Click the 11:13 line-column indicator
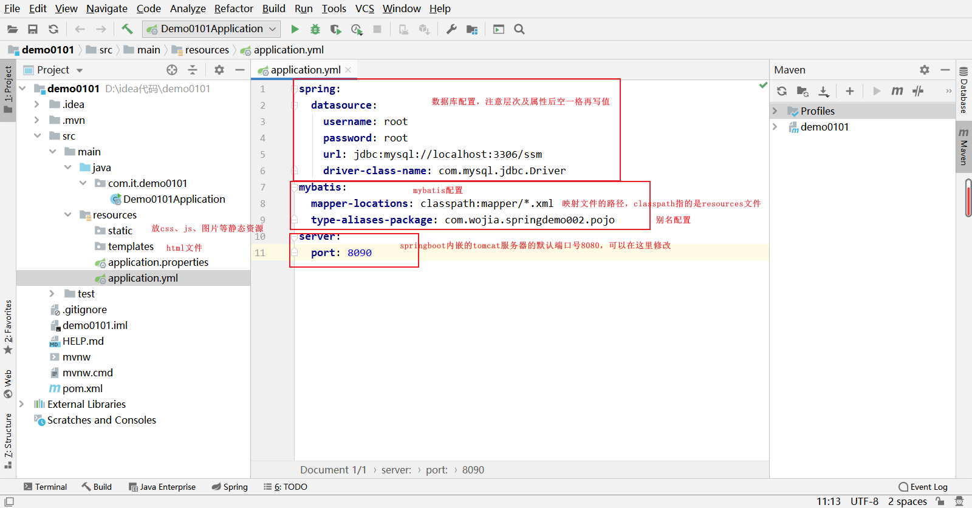 829,501
